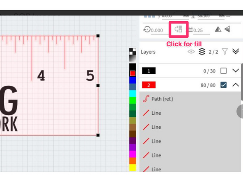The height and width of the screenshot is (182, 243).
Task: Toggle the infill icon next to rotation
Action: 178,29
